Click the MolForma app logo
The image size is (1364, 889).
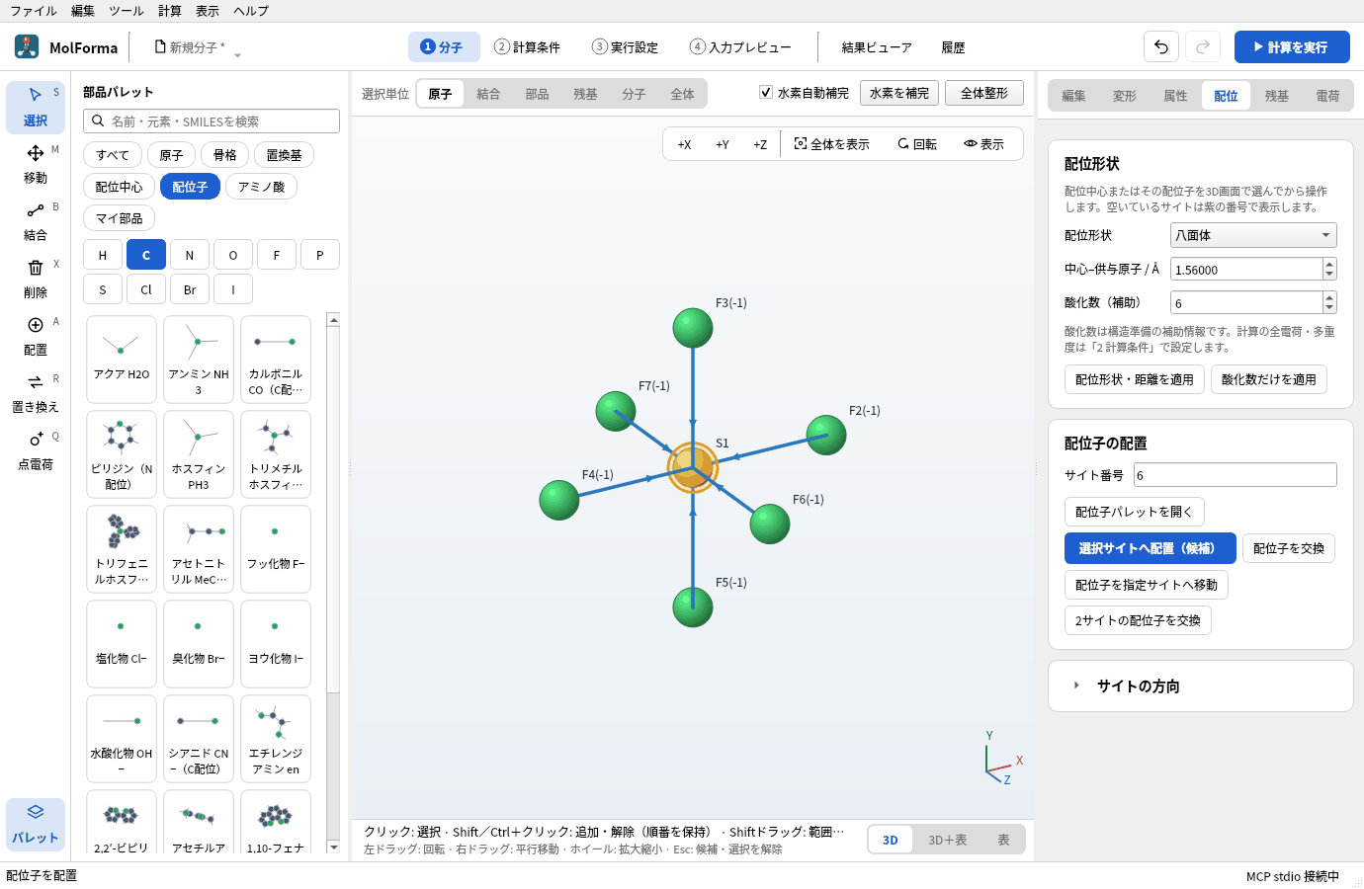point(27,46)
